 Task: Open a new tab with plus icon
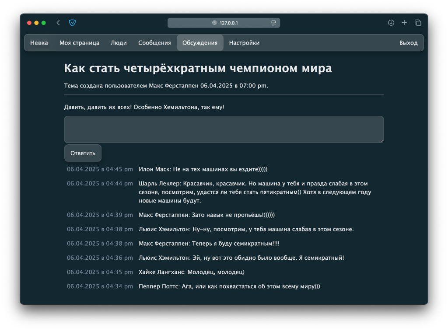[x=404, y=23]
